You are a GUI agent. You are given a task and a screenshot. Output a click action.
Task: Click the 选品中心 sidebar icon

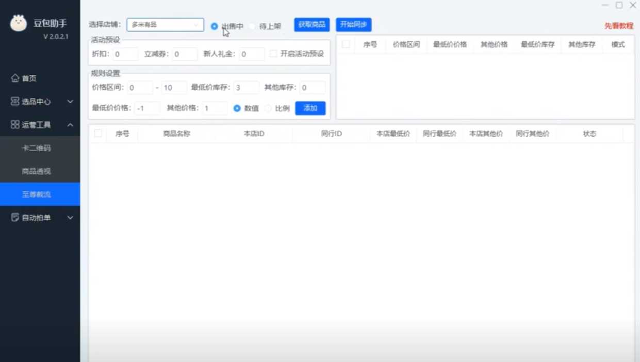point(15,102)
